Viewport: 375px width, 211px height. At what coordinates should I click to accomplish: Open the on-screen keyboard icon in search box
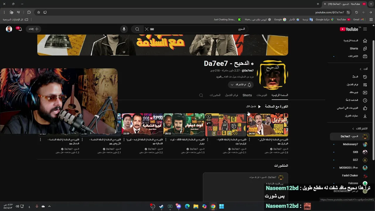[x=152, y=29]
